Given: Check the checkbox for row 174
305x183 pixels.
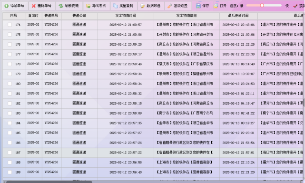Looking at the screenshot, I should [10, 25].
